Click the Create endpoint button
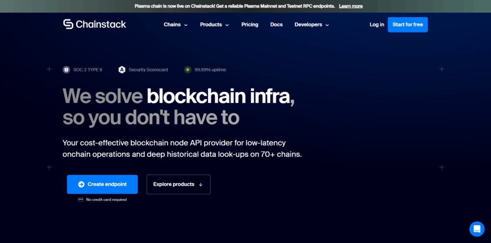491x243 pixels. [103, 184]
